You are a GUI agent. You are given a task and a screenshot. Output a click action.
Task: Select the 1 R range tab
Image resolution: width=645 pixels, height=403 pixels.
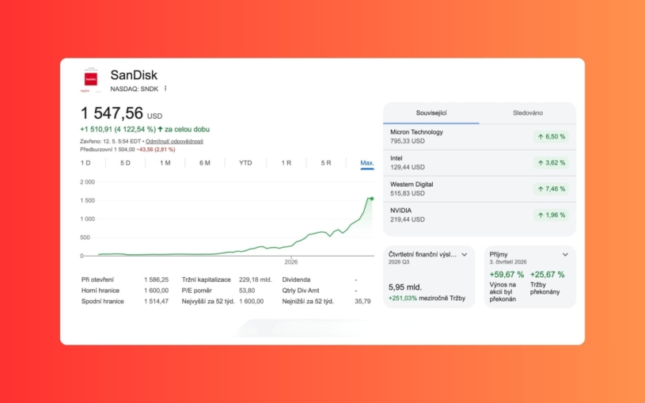[x=286, y=163]
